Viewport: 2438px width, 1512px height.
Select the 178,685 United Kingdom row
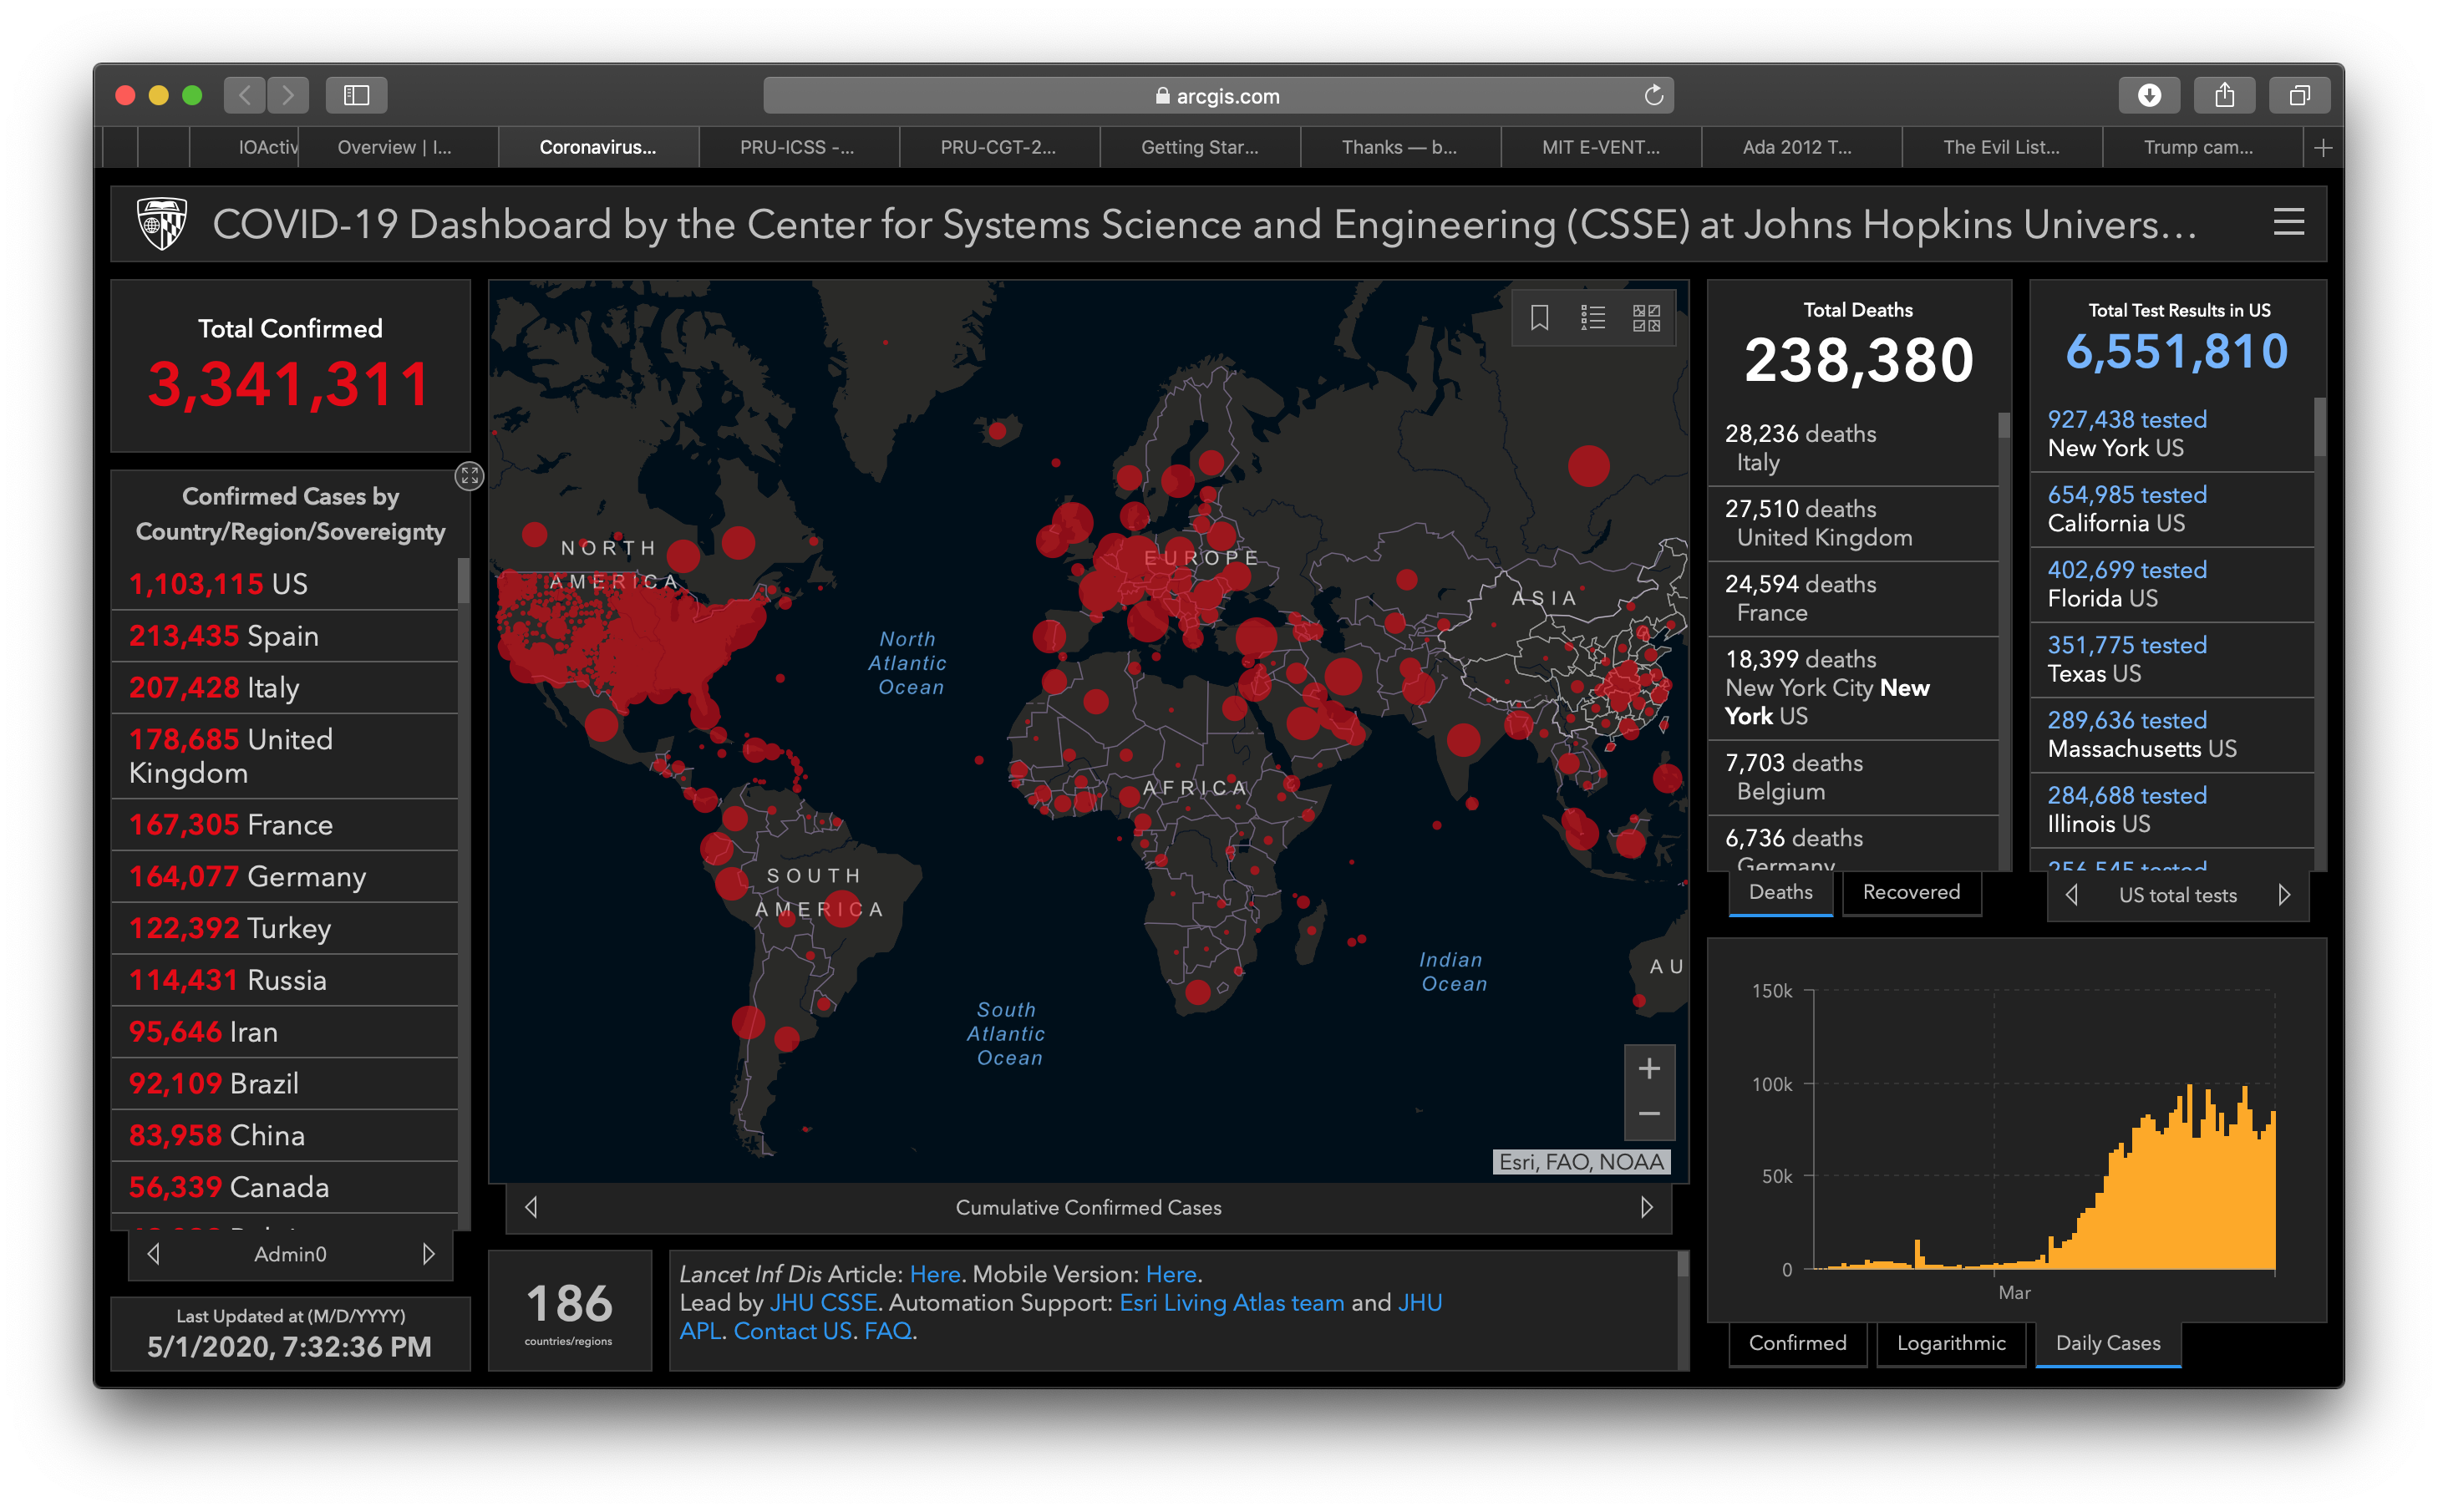284,756
